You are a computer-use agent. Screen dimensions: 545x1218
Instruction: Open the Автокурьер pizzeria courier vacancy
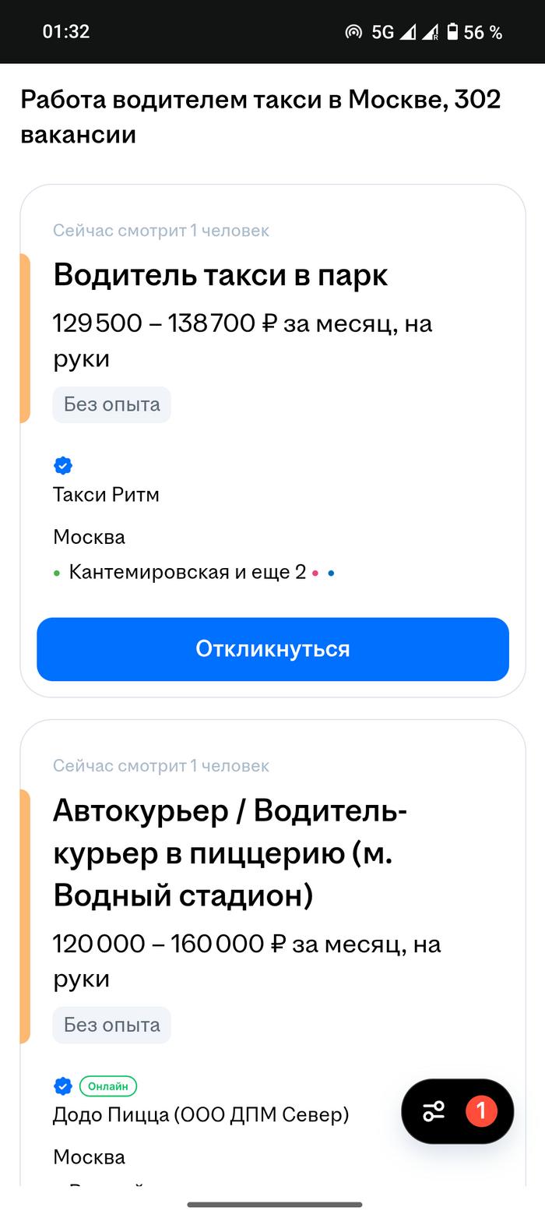pos(230,853)
